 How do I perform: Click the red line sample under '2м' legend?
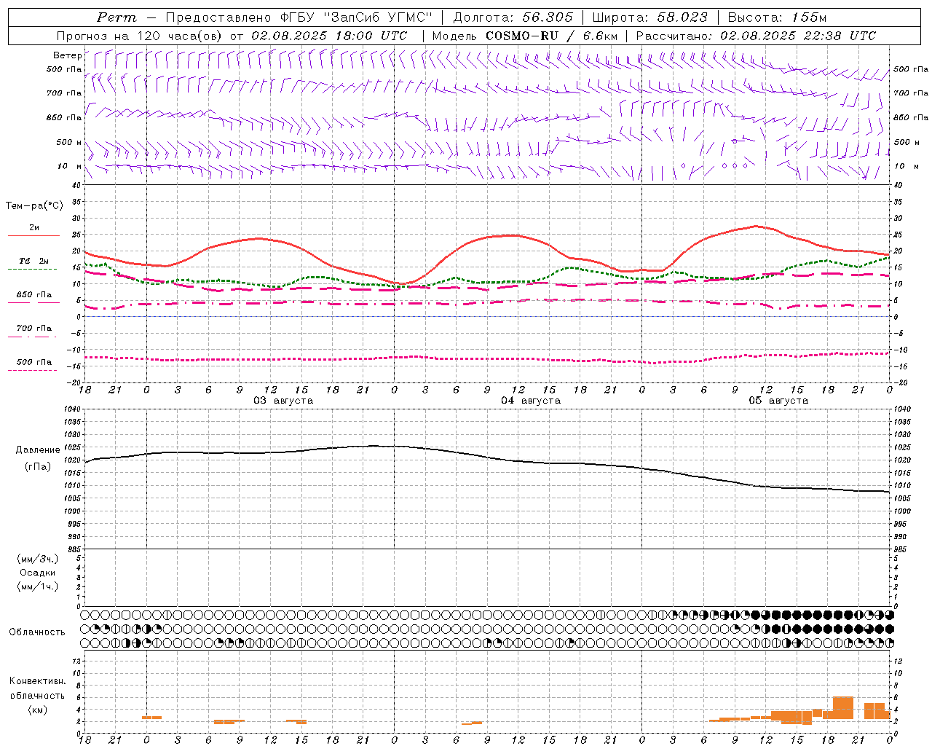click(33, 235)
